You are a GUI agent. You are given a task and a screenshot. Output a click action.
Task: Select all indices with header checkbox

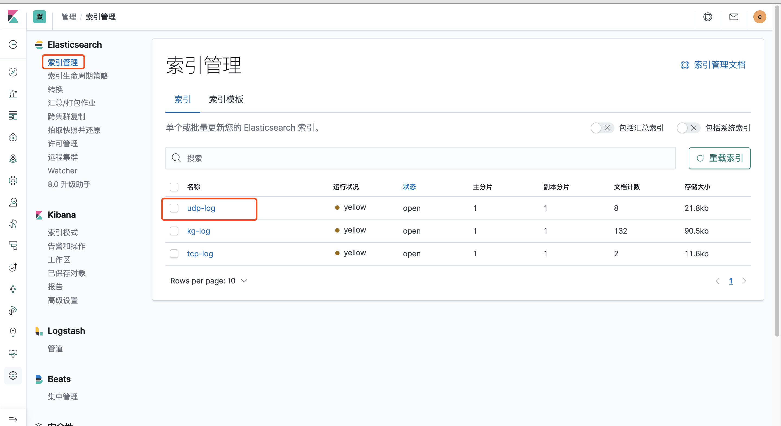[x=174, y=187]
